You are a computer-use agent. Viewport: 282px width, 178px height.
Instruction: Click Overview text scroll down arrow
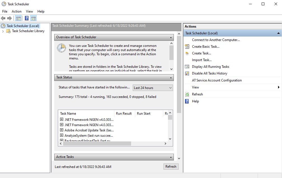pos(171,69)
